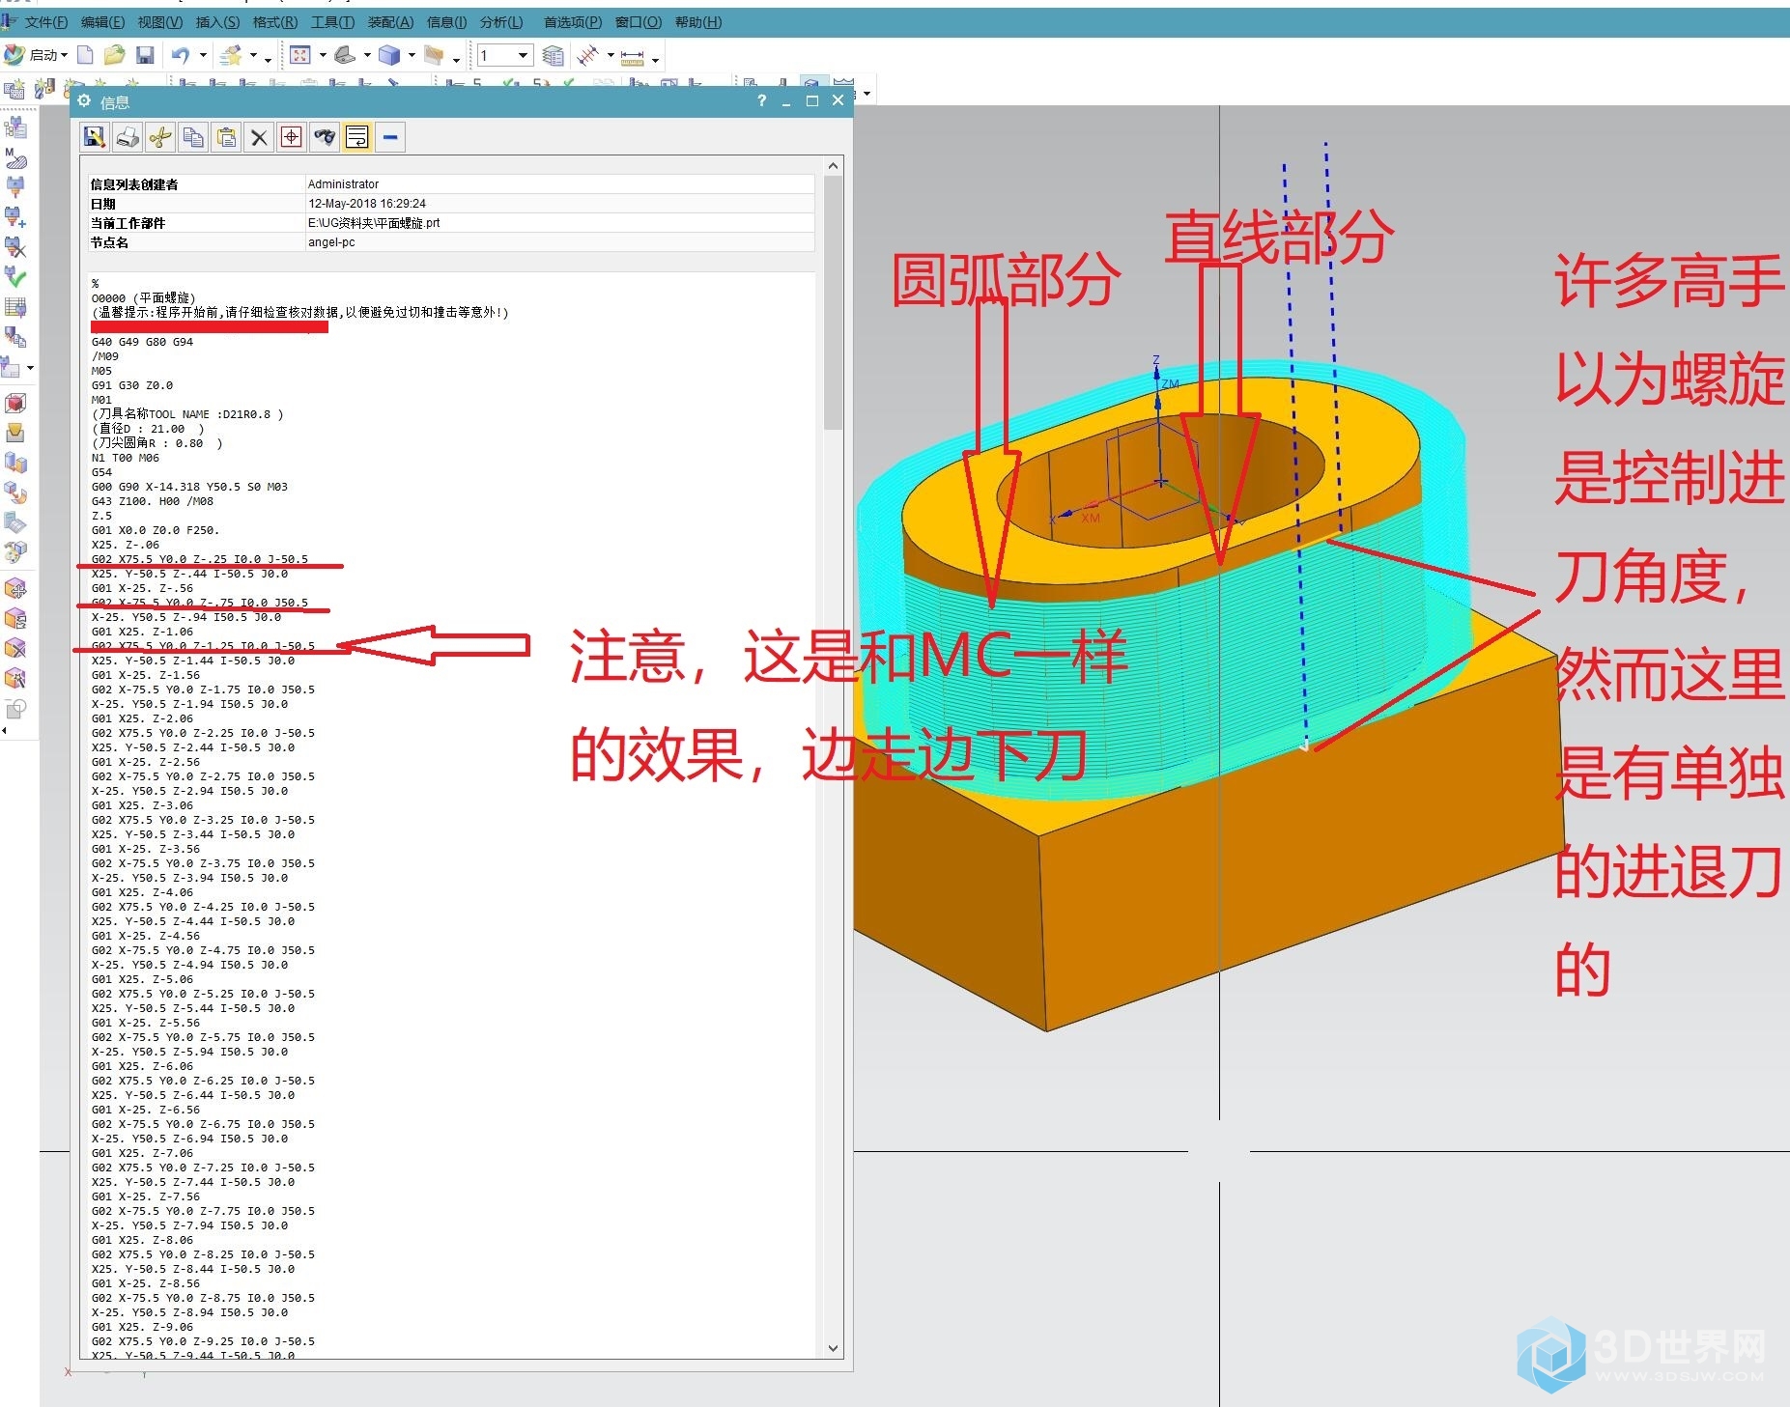
Task: Open the 文件(F) menu
Action: pos(45,22)
